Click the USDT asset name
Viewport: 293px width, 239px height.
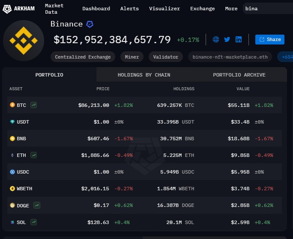[23, 122]
